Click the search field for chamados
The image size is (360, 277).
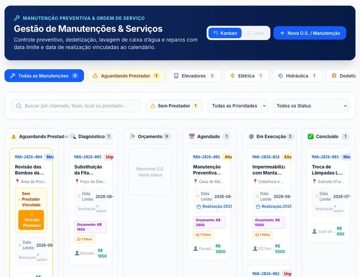click(x=76, y=106)
